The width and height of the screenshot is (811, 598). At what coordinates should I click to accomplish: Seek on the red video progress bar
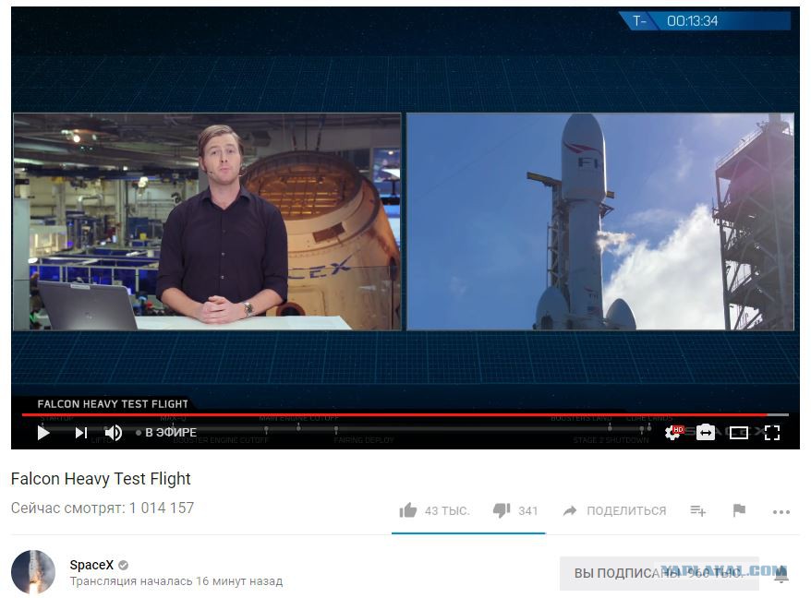(x=405, y=414)
